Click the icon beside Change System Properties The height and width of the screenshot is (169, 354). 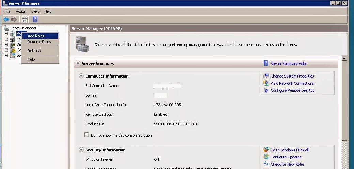[x=266, y=76]
